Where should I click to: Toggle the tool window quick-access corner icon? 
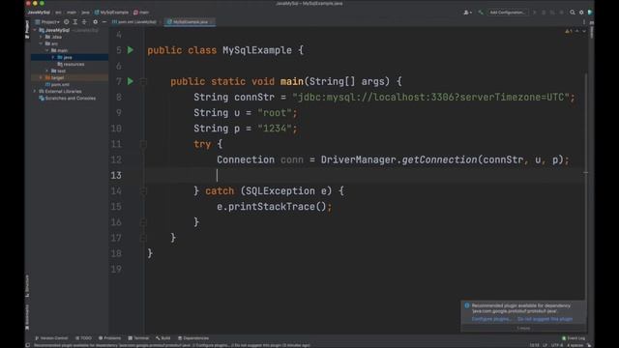[28, 345]
